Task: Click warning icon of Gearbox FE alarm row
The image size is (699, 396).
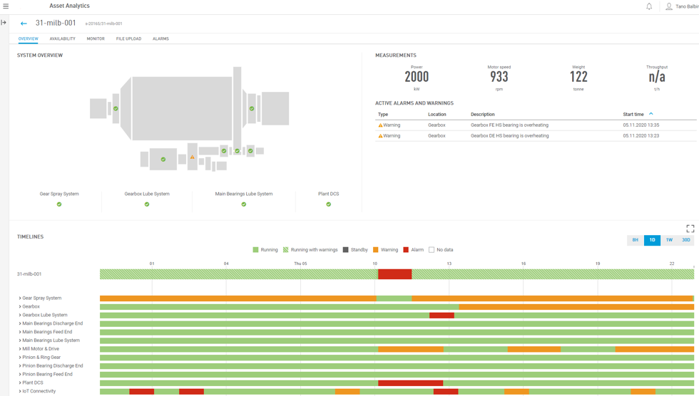Action: pyautogui.click(x=380, y=125)
